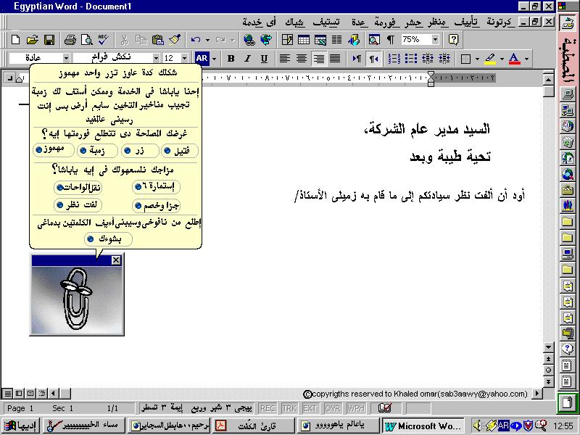Apply the yellow highlight color
The height and width of the screenshot is (435, 580).
coord(491,59)
